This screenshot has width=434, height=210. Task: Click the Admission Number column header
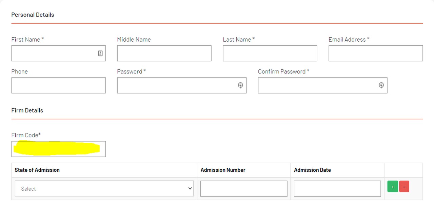click(x=223, y=170)
